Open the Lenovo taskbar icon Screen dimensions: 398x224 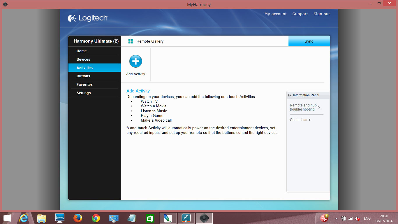pos(60,218)
